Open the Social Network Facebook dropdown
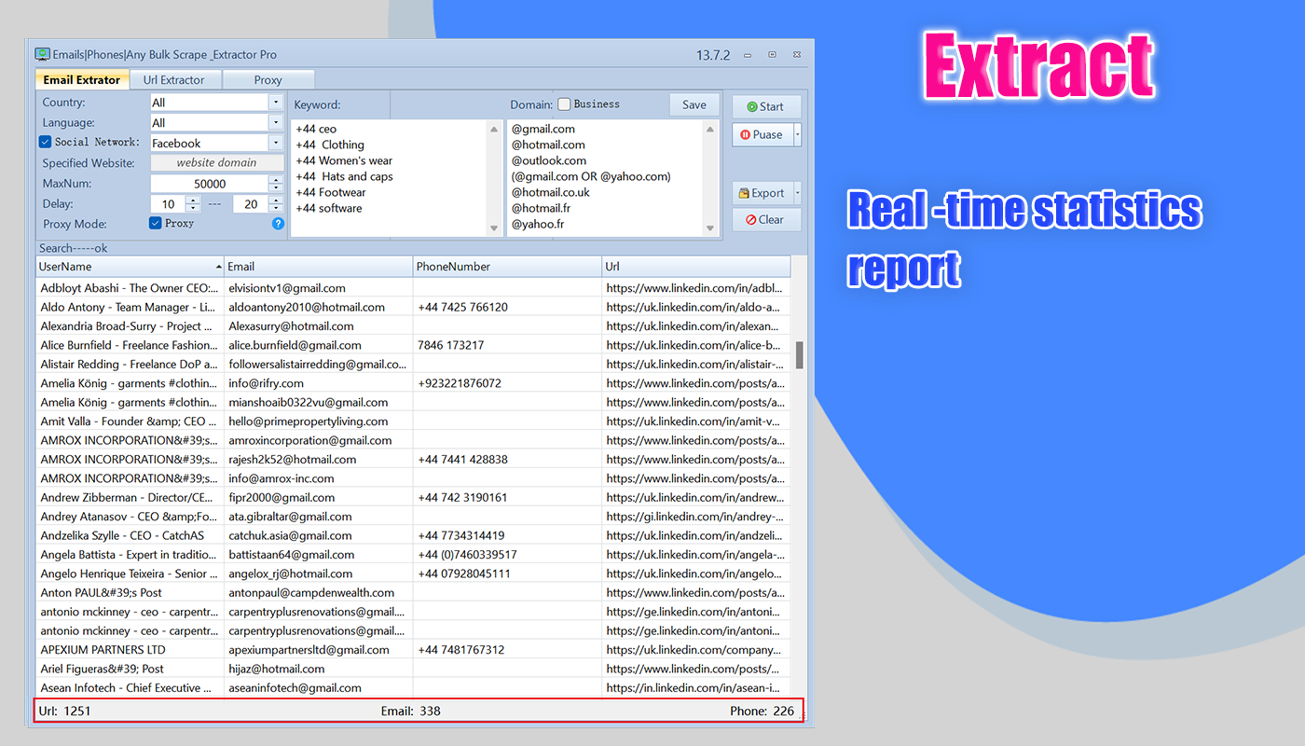Screen dimensions: 1305x746 pos(276,143)
